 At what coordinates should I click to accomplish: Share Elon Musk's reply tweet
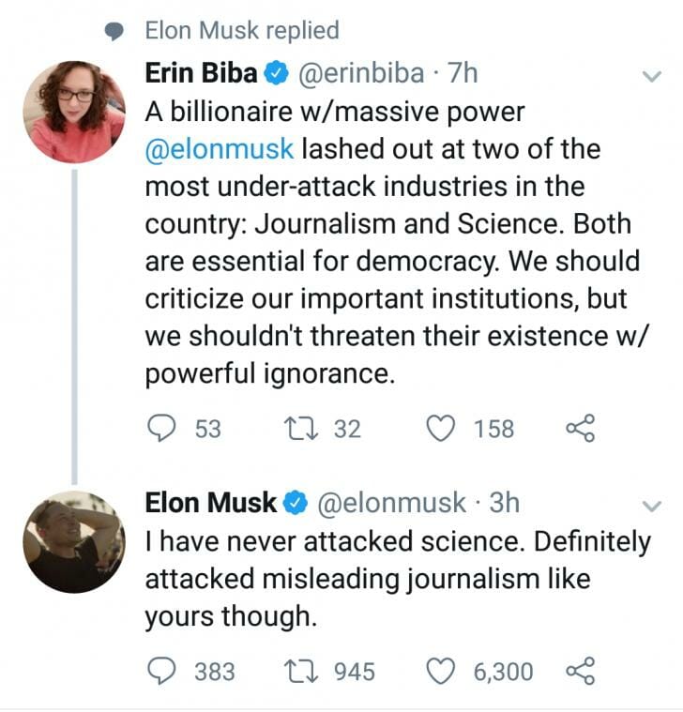tap(581, 672)
